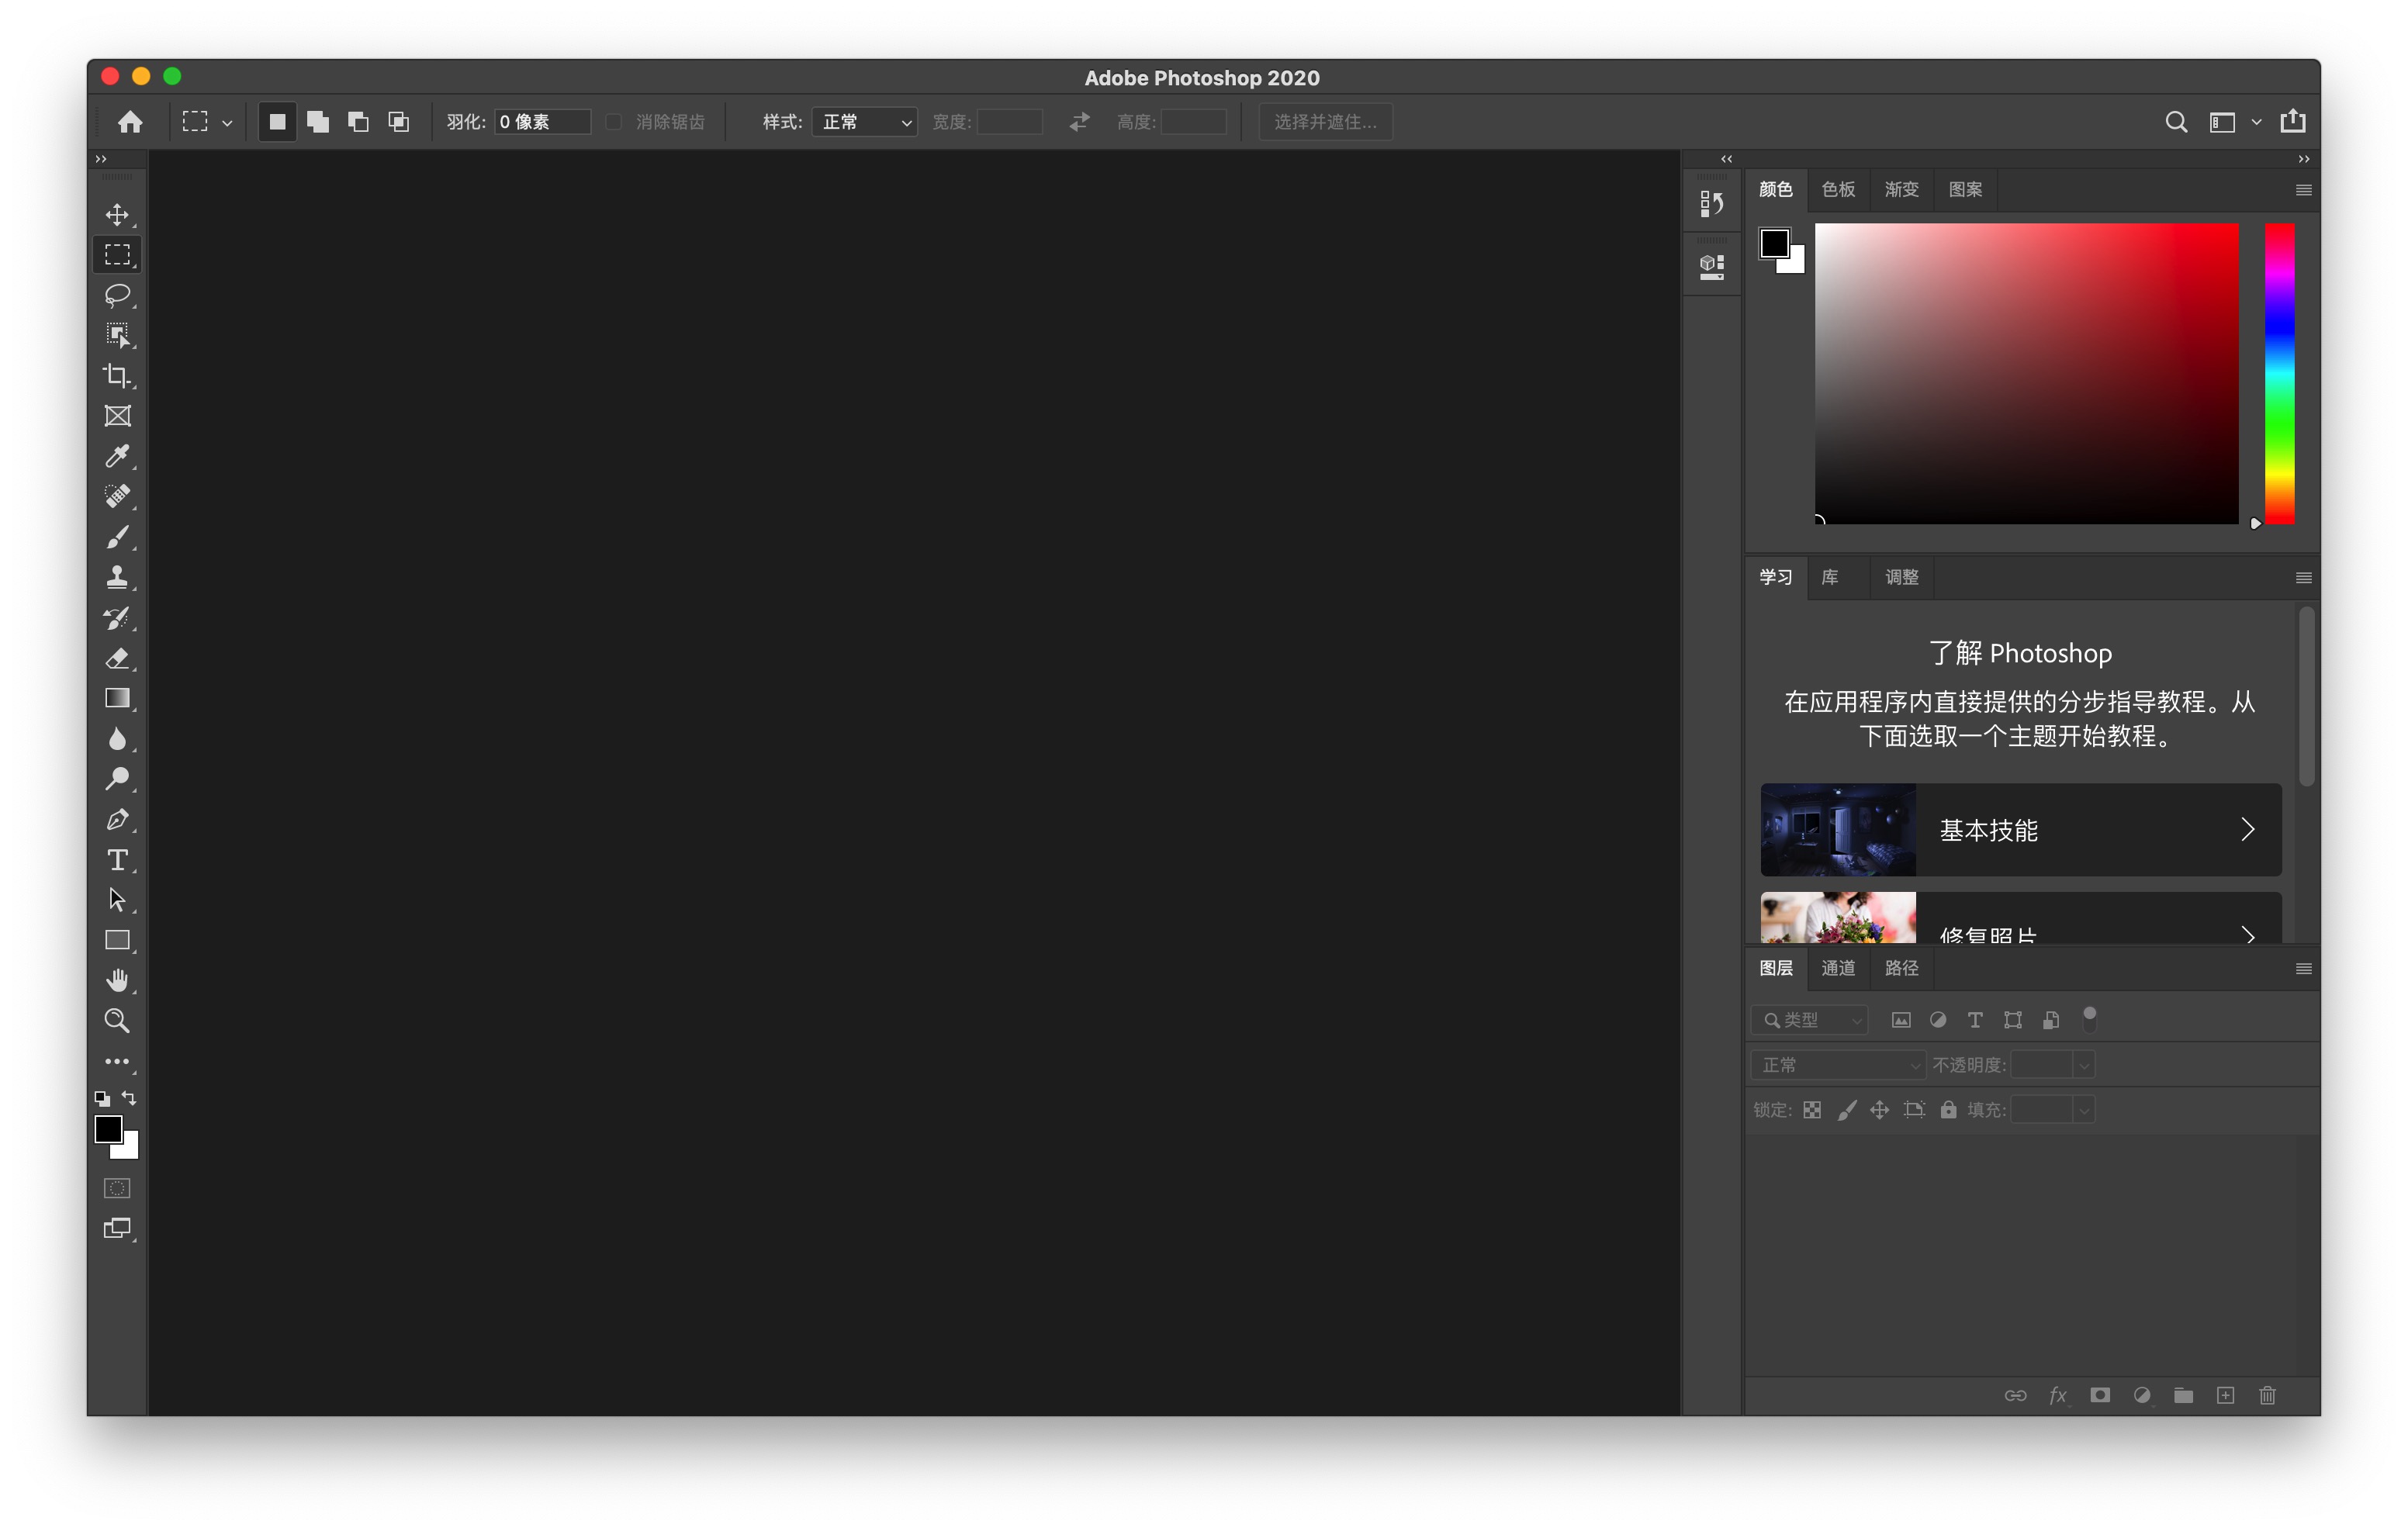Click the add layer style fx icon
Viewport: 2408px width, 1531px height.
point(2058,1396)
